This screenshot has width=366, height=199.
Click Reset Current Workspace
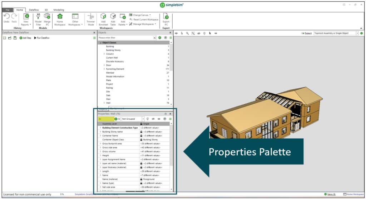pos(144,20)
